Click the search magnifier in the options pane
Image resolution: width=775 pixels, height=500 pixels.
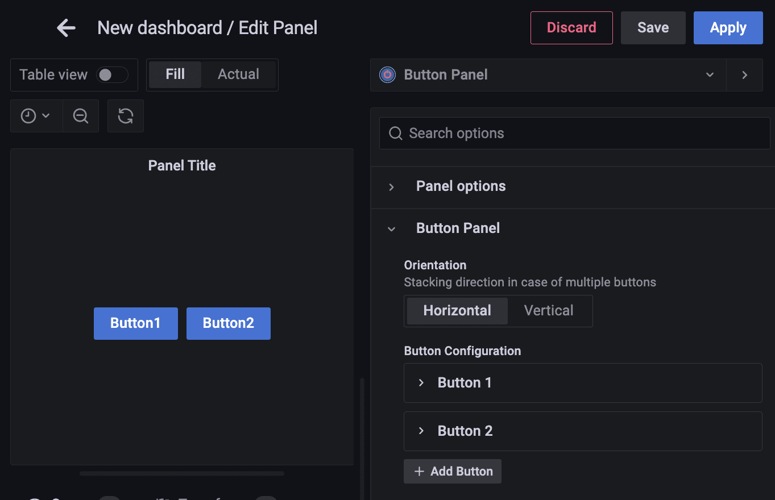tap(395, 133)
